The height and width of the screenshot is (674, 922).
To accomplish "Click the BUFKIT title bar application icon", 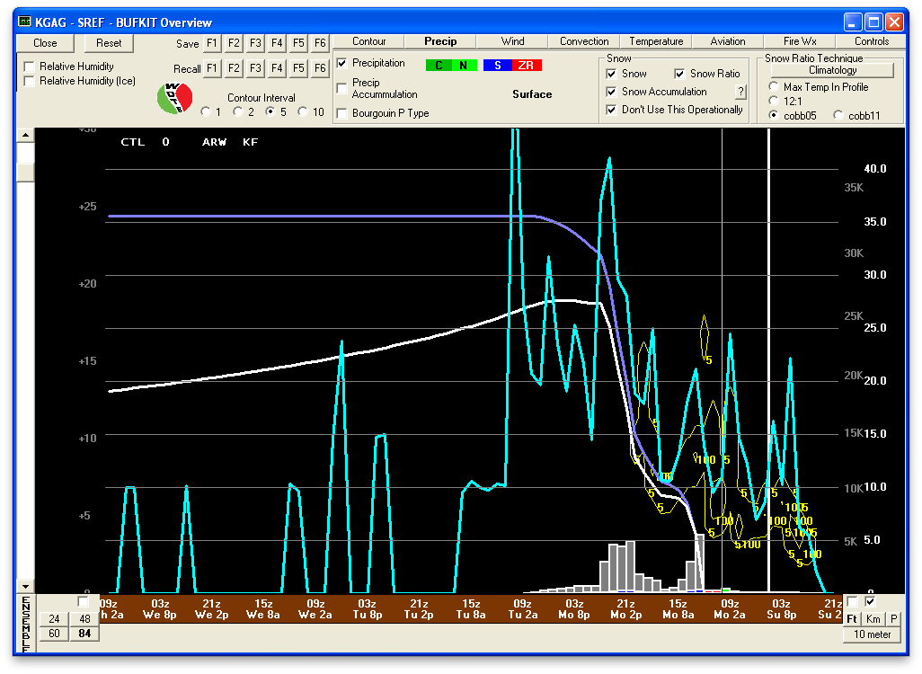I will click(24, 22).
